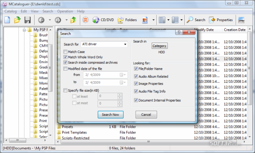
Task: Toggle Document Internal Properties checkbox
Action: (136, 100)
